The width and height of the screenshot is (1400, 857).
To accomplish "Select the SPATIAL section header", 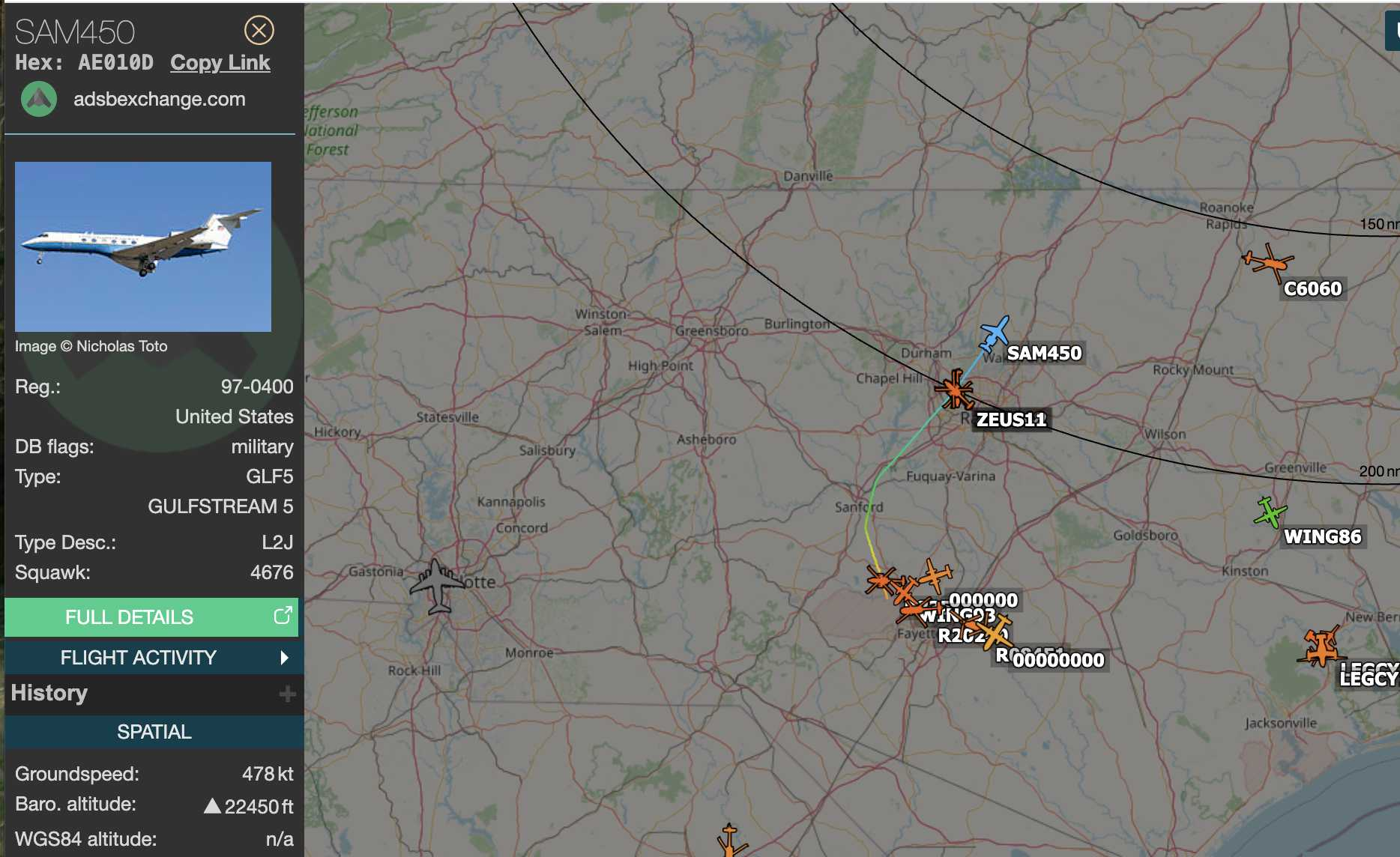I will (x=154, y=732).
